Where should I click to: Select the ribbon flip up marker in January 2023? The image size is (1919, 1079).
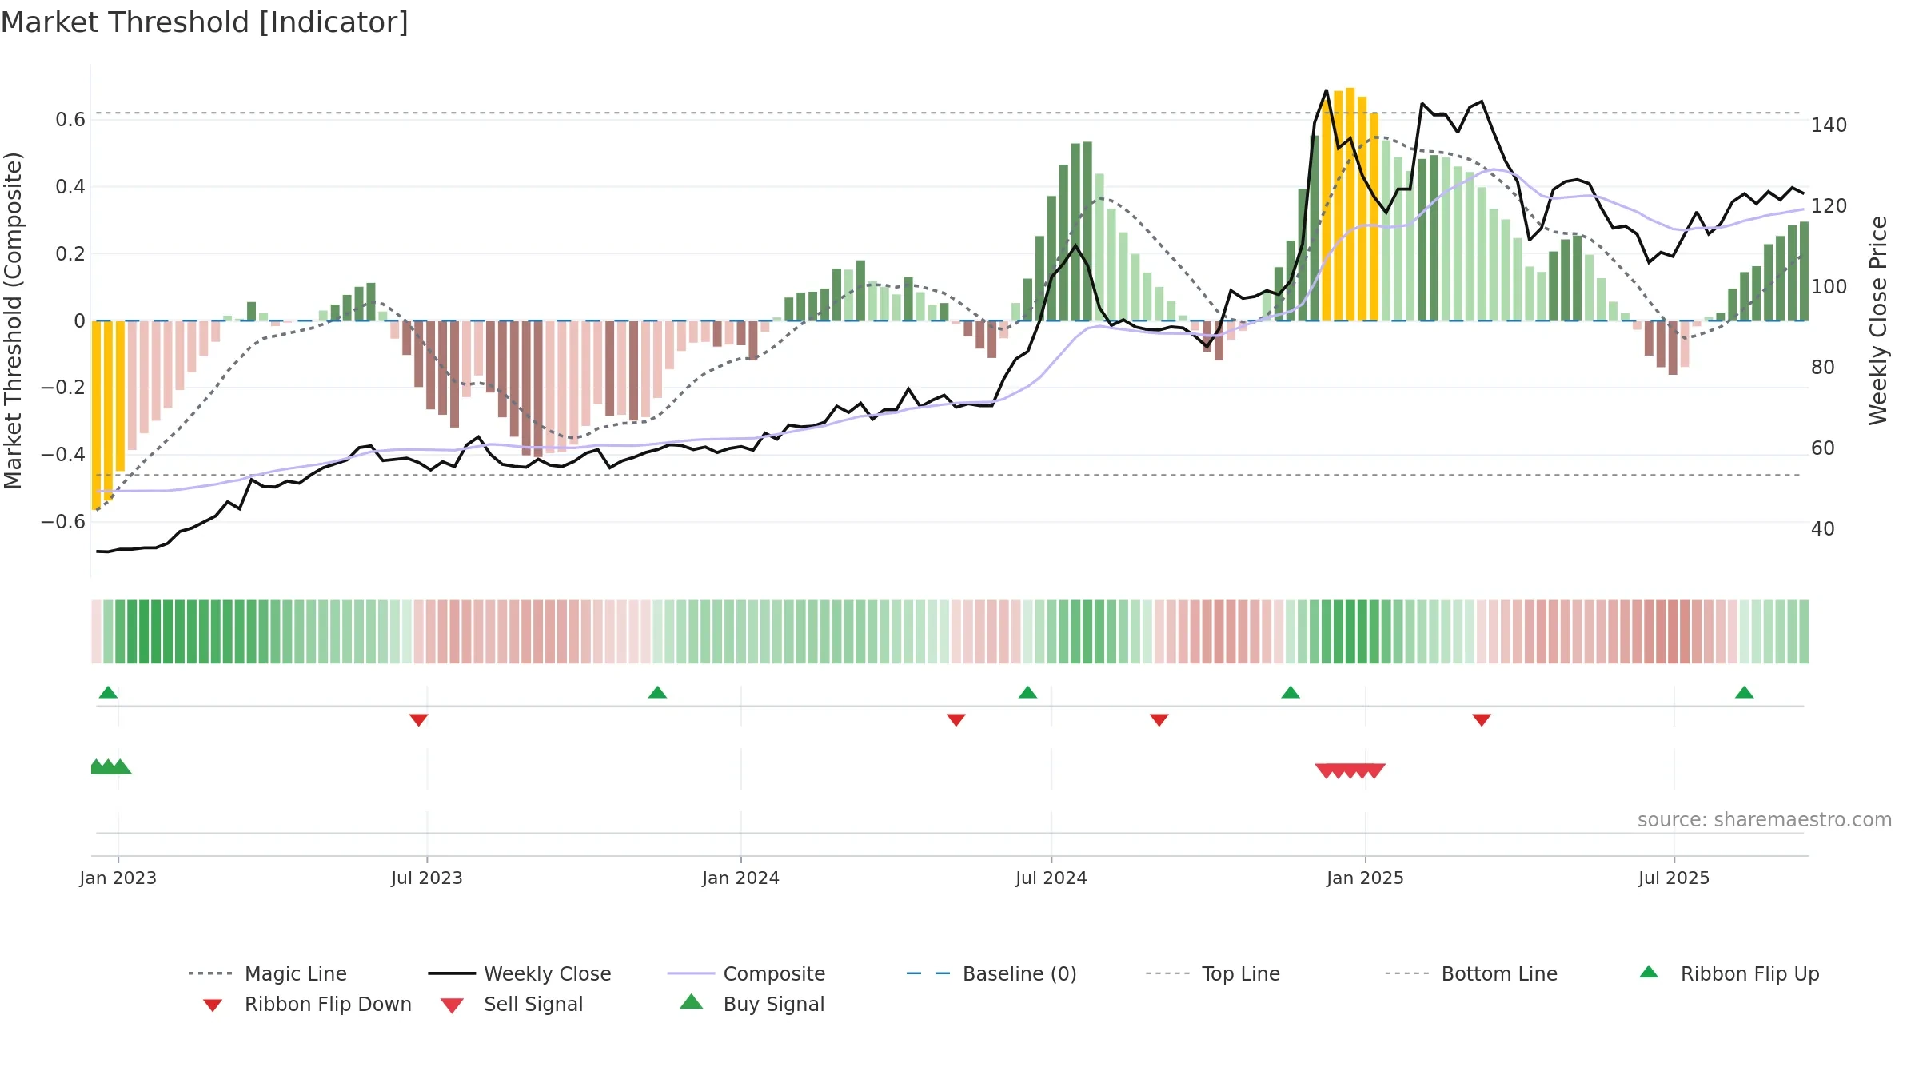tap(108, 692)
